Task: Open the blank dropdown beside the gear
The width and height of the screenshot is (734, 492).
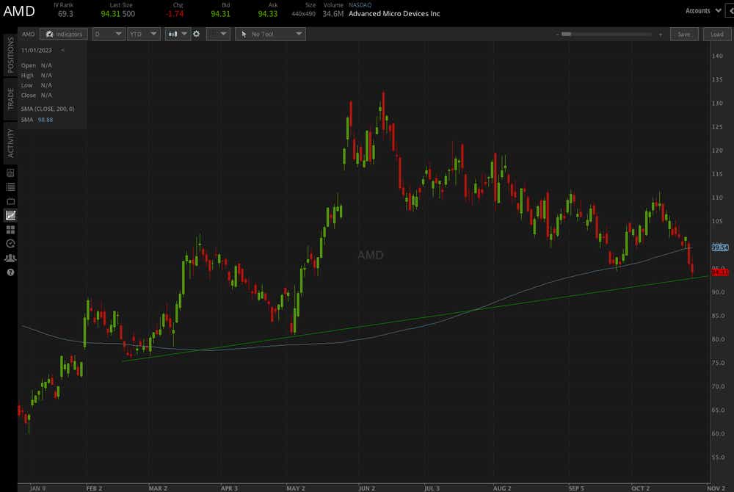Action: coord(218,35)
